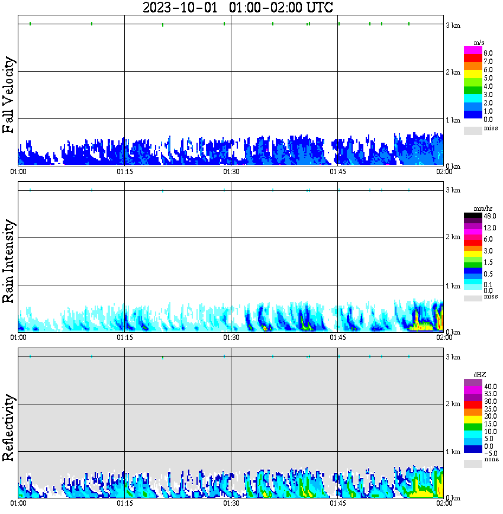Select the dark blue swatch in the m/s legend
The height and width of the screenshot is (514, 503).
pyautogui.click(x=473, y=114)
